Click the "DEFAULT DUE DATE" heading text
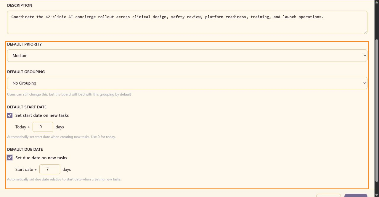Image resolution: width=379 pixels, height=197 pixels. pyautogui.click(x=25, y=150)
